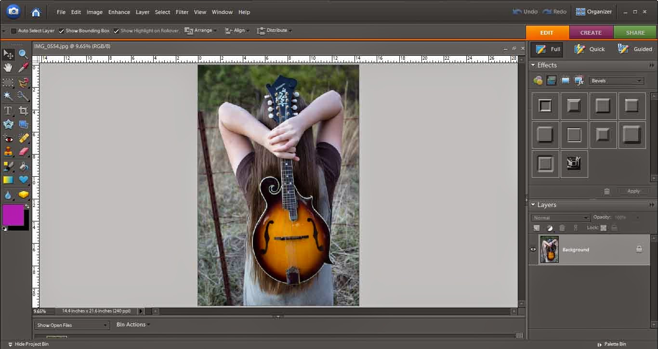658x349 pixels.
Task: Switch to the CREATE tab
Action: [x=591, y=33]
